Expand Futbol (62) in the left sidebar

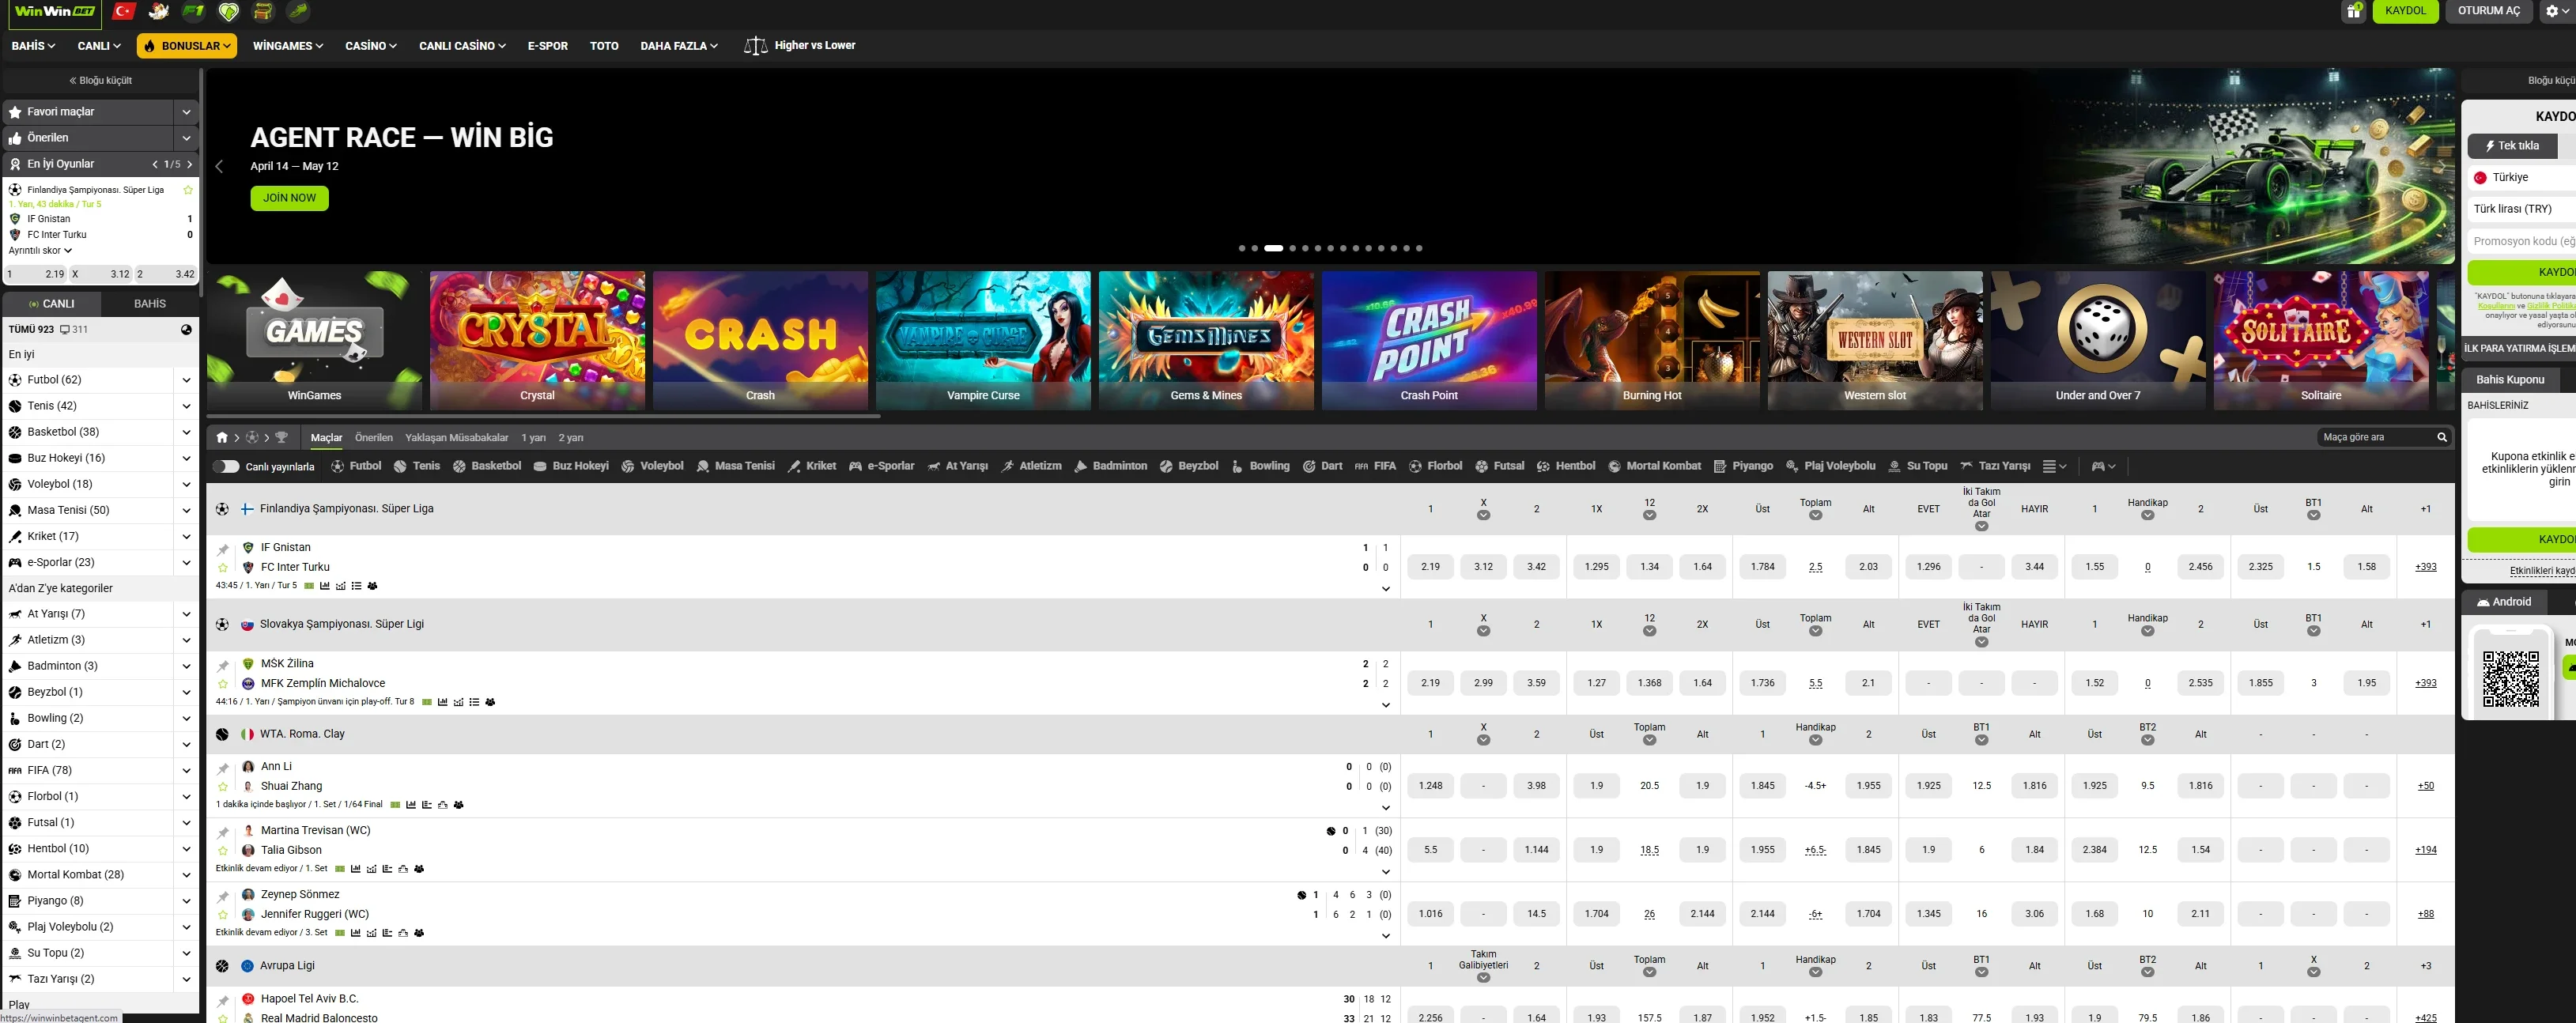186,380
